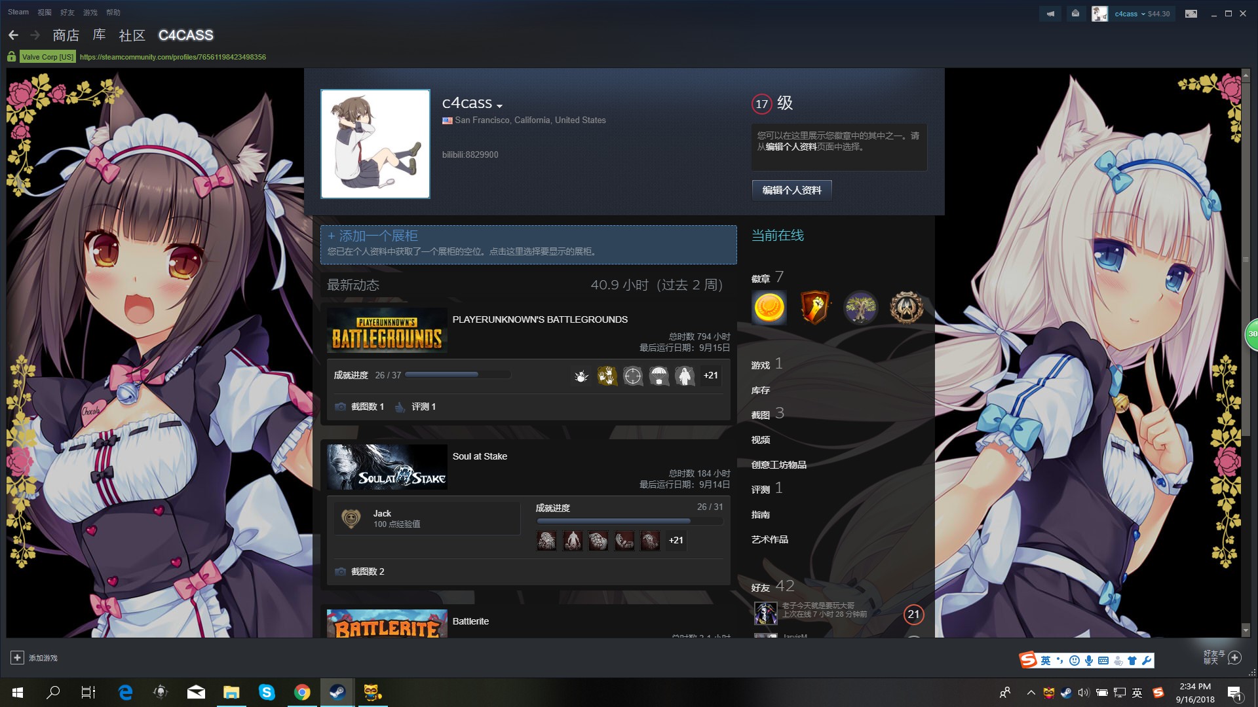Click the Add Game plus icon
The height and width of the screenshot is (707, 1258).
pos(18,657)
